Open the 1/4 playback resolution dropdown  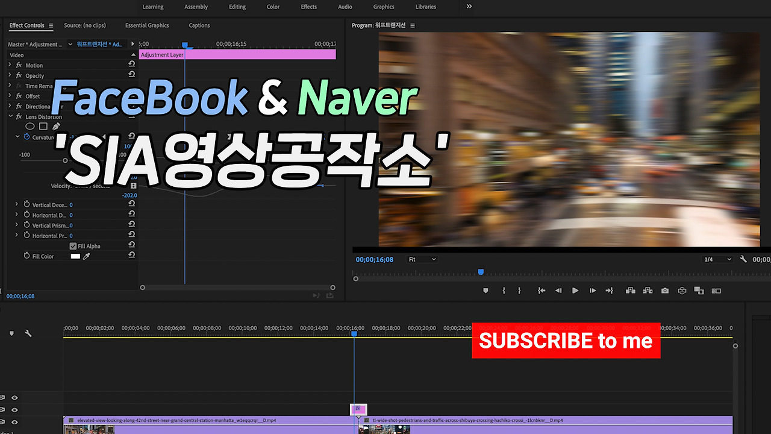[717, 259]
